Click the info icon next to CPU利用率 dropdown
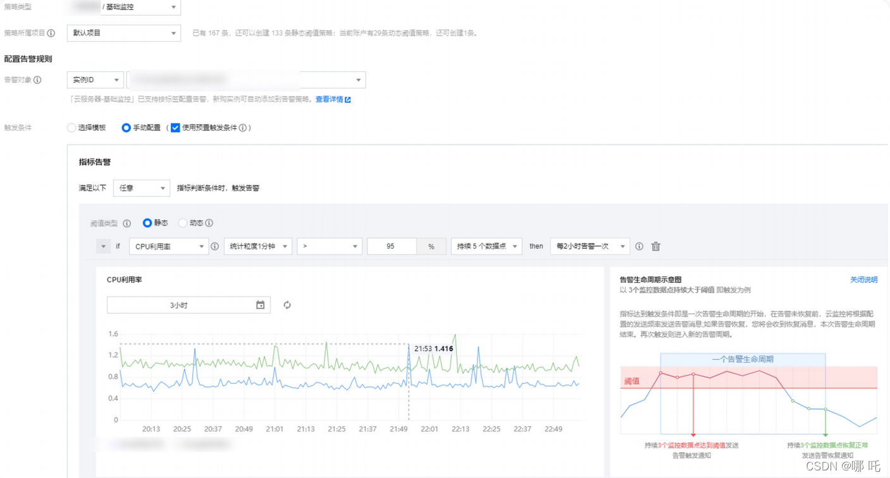 [214, 246]
